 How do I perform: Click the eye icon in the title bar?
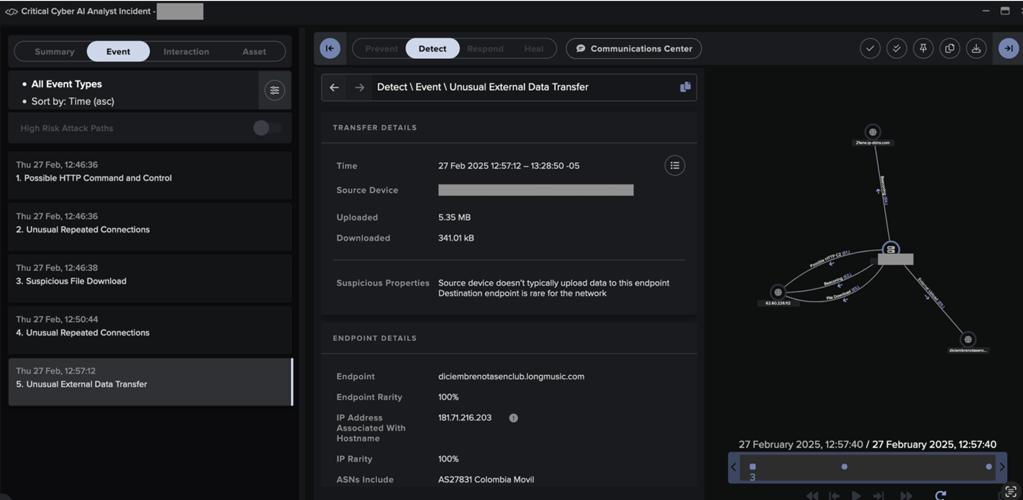click(x=11, y=12)
